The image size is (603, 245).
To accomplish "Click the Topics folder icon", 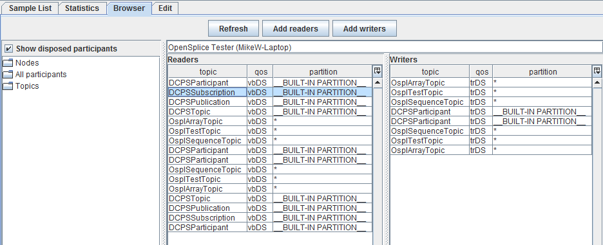I will tap(8, 86).
